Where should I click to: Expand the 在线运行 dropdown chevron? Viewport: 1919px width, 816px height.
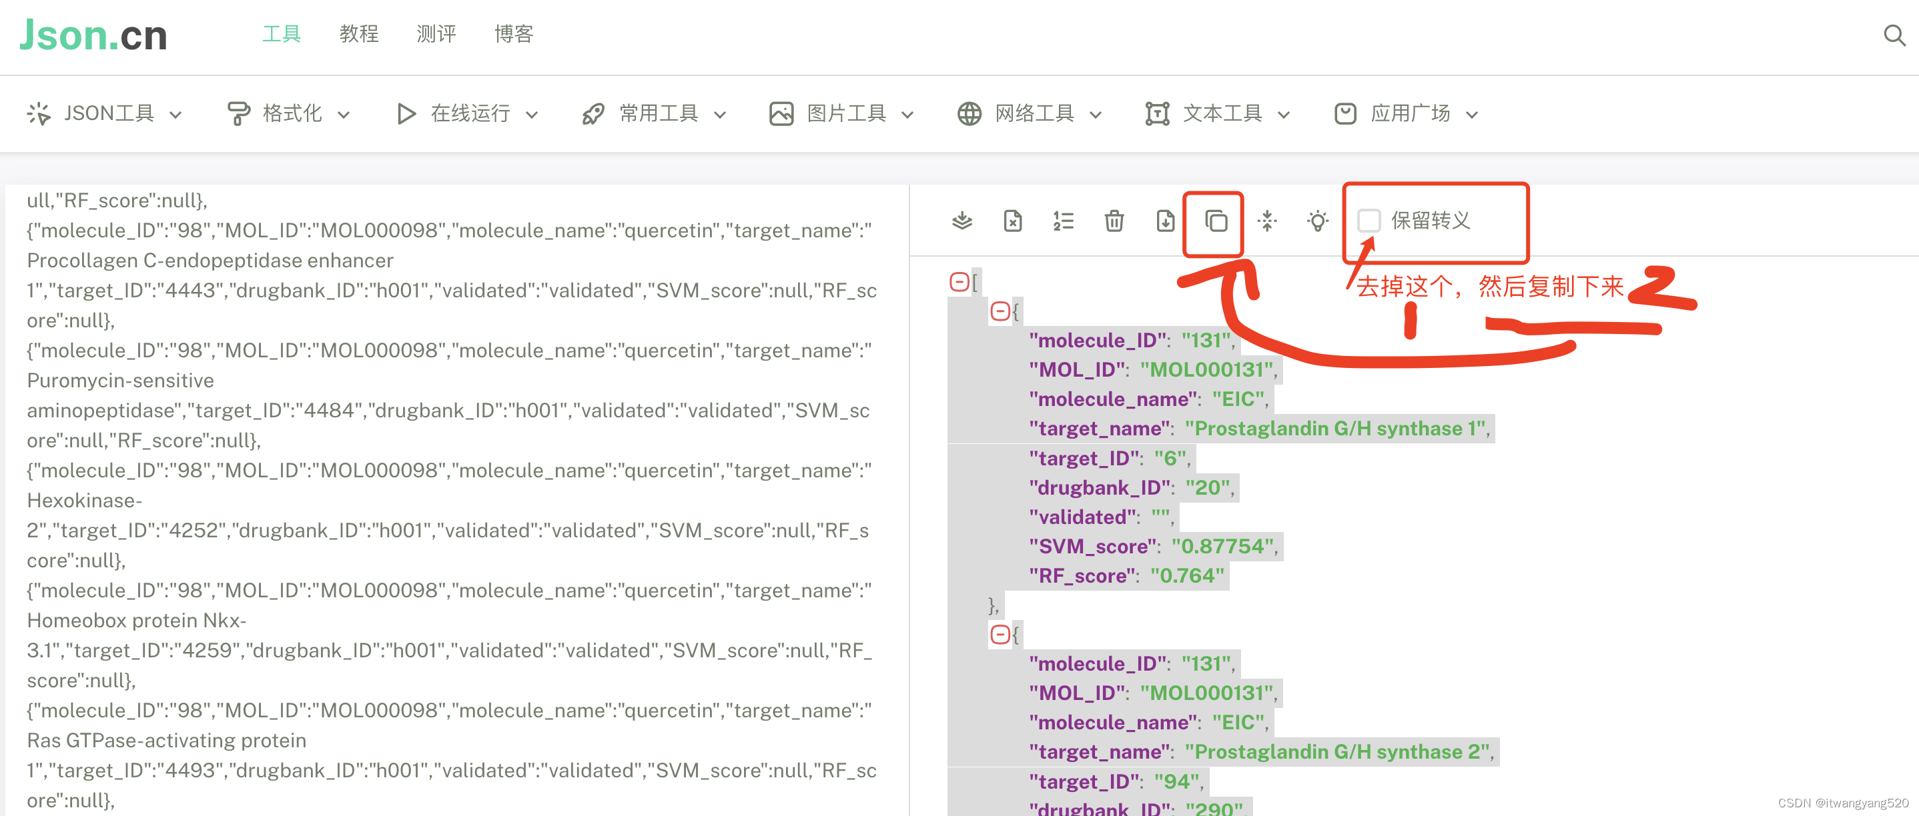532,115
